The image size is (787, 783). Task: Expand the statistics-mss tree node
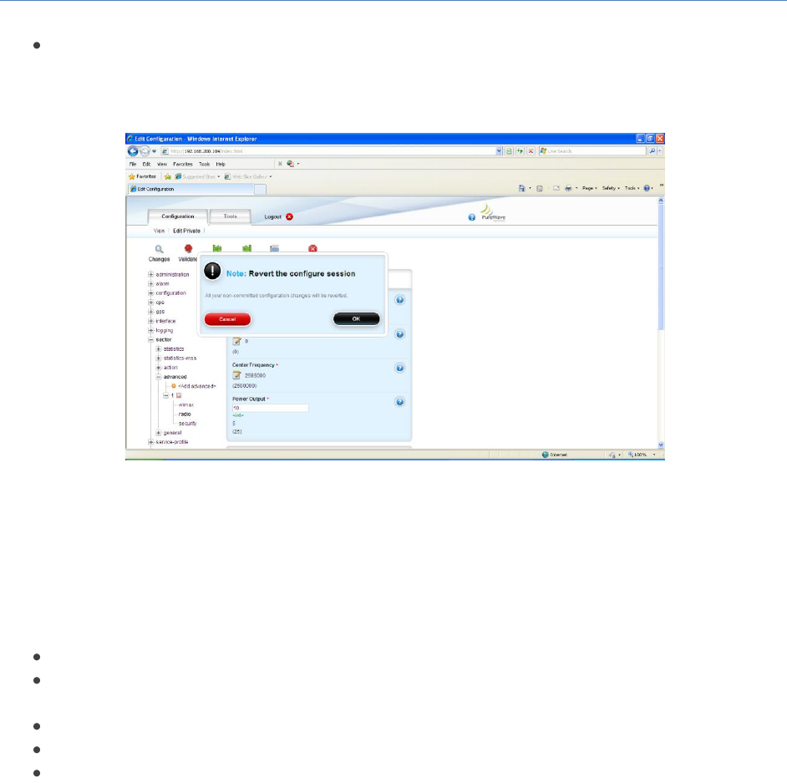(158, 358)
